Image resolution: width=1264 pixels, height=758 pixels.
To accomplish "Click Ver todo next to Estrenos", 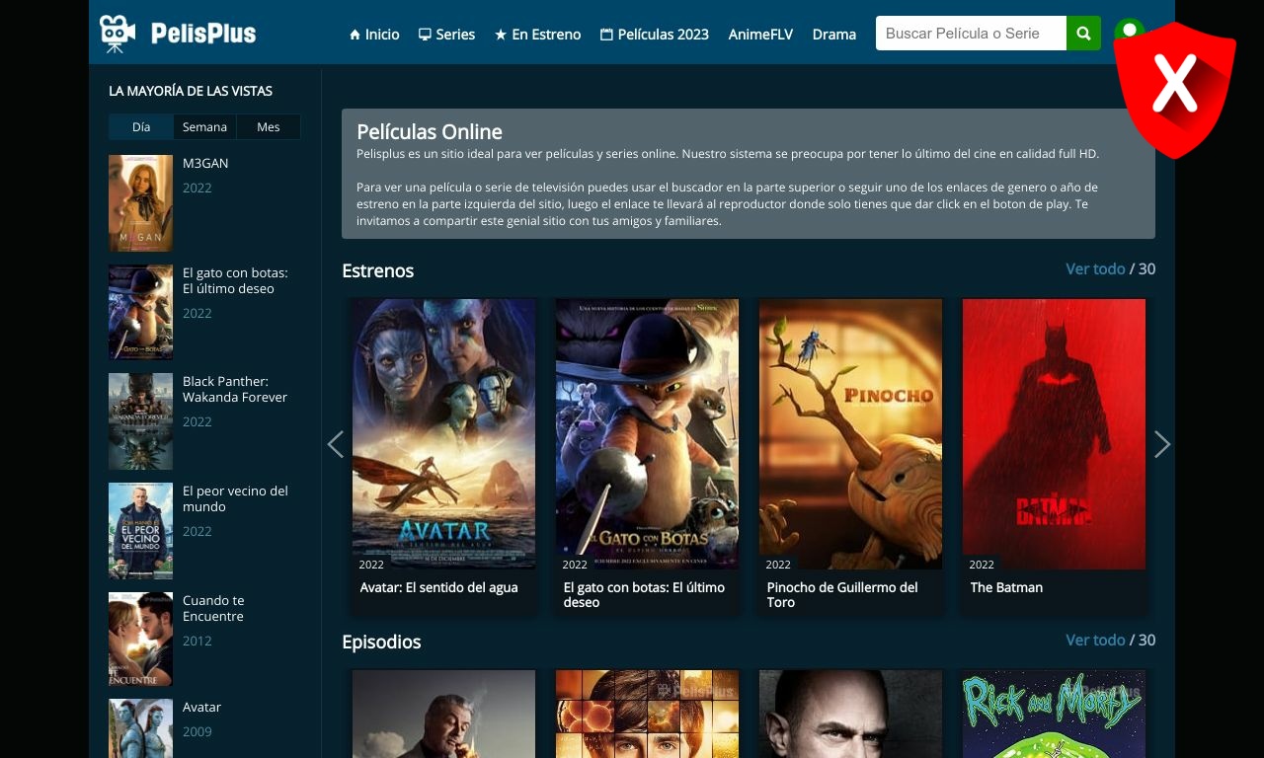I will tap(1096, 268).
